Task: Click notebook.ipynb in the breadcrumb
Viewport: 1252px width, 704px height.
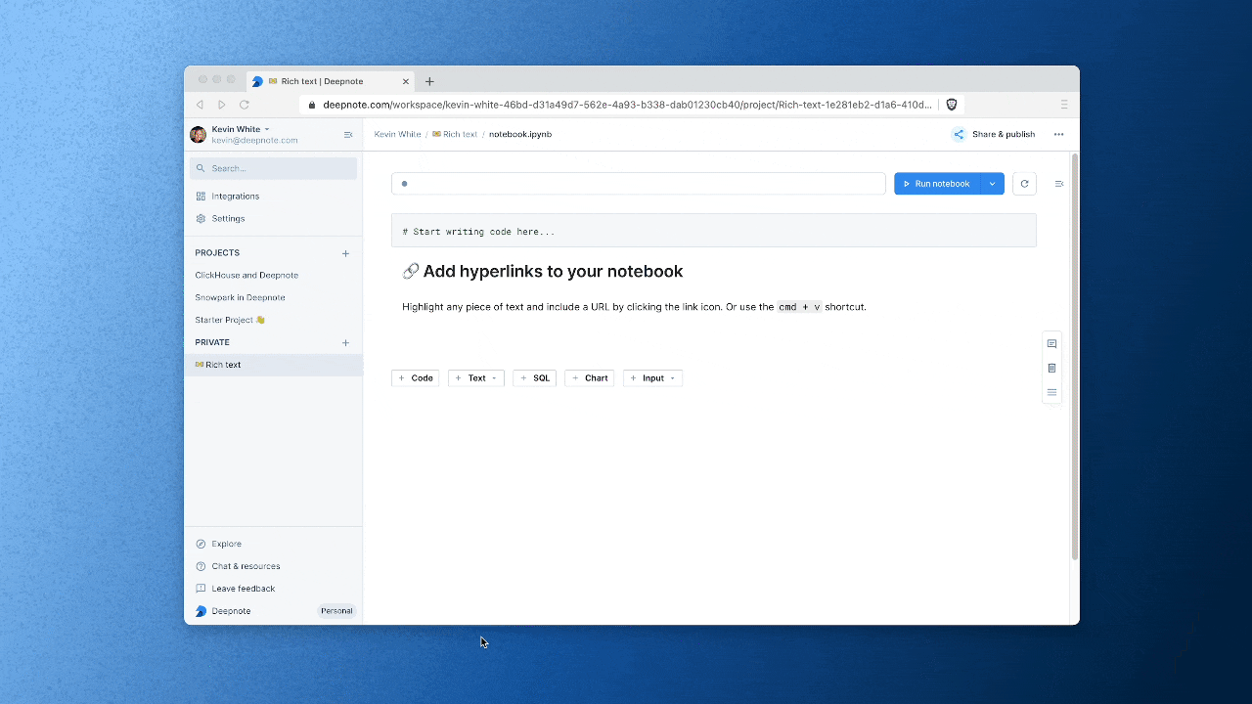Action: (x=520, y=135)
